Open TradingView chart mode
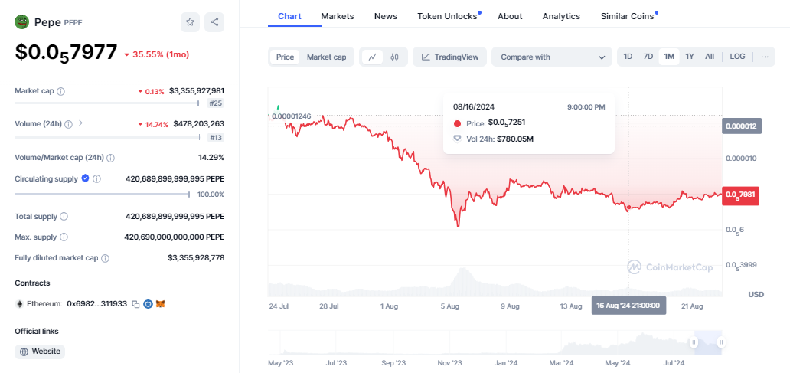 (x=449, y=57)
